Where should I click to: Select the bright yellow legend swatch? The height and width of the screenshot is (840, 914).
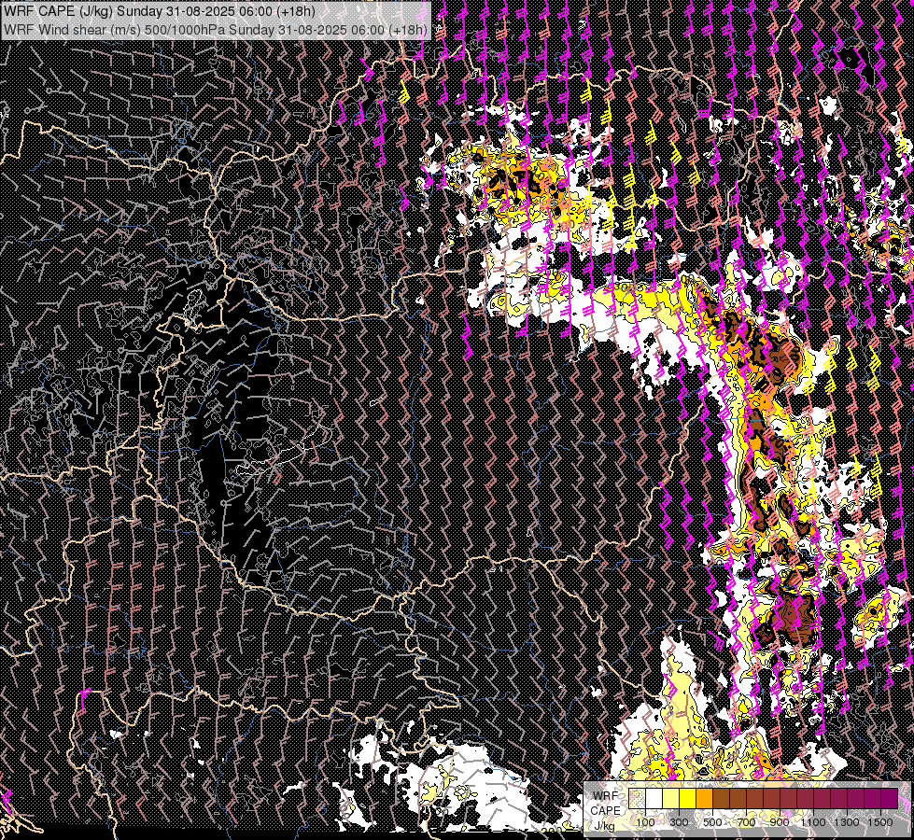coord(688,798)
